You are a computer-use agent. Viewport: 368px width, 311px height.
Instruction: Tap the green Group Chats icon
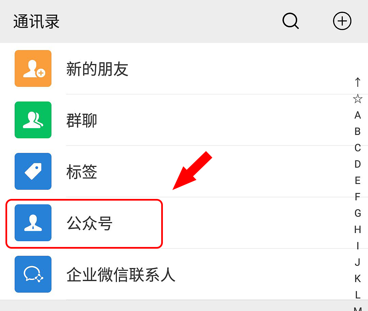coord(33,120)
